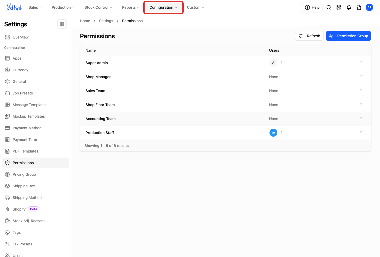Image resolution: width=380 pixels, height=257 pixels.
Task: Open the Production Staff actions menu
Action: coord(361,133)
